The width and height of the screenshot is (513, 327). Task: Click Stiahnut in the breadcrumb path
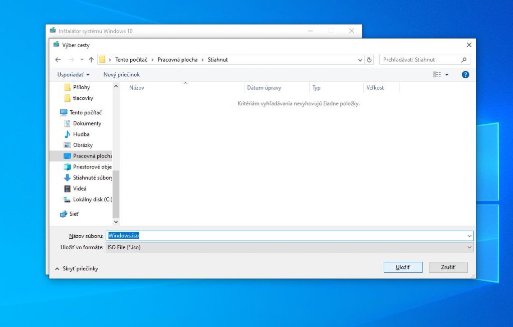click(x=218, y=60)
